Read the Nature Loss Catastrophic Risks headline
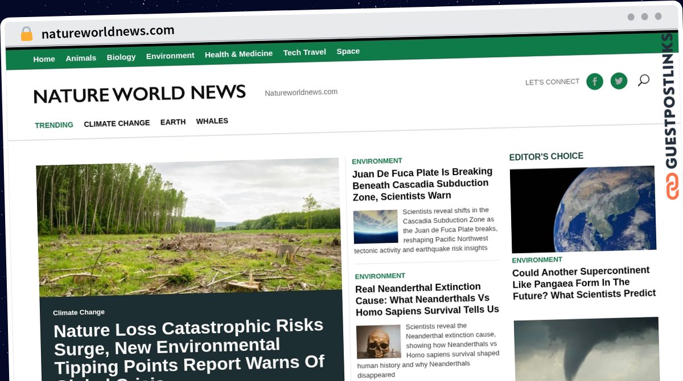683x381 pixels. 188,349
